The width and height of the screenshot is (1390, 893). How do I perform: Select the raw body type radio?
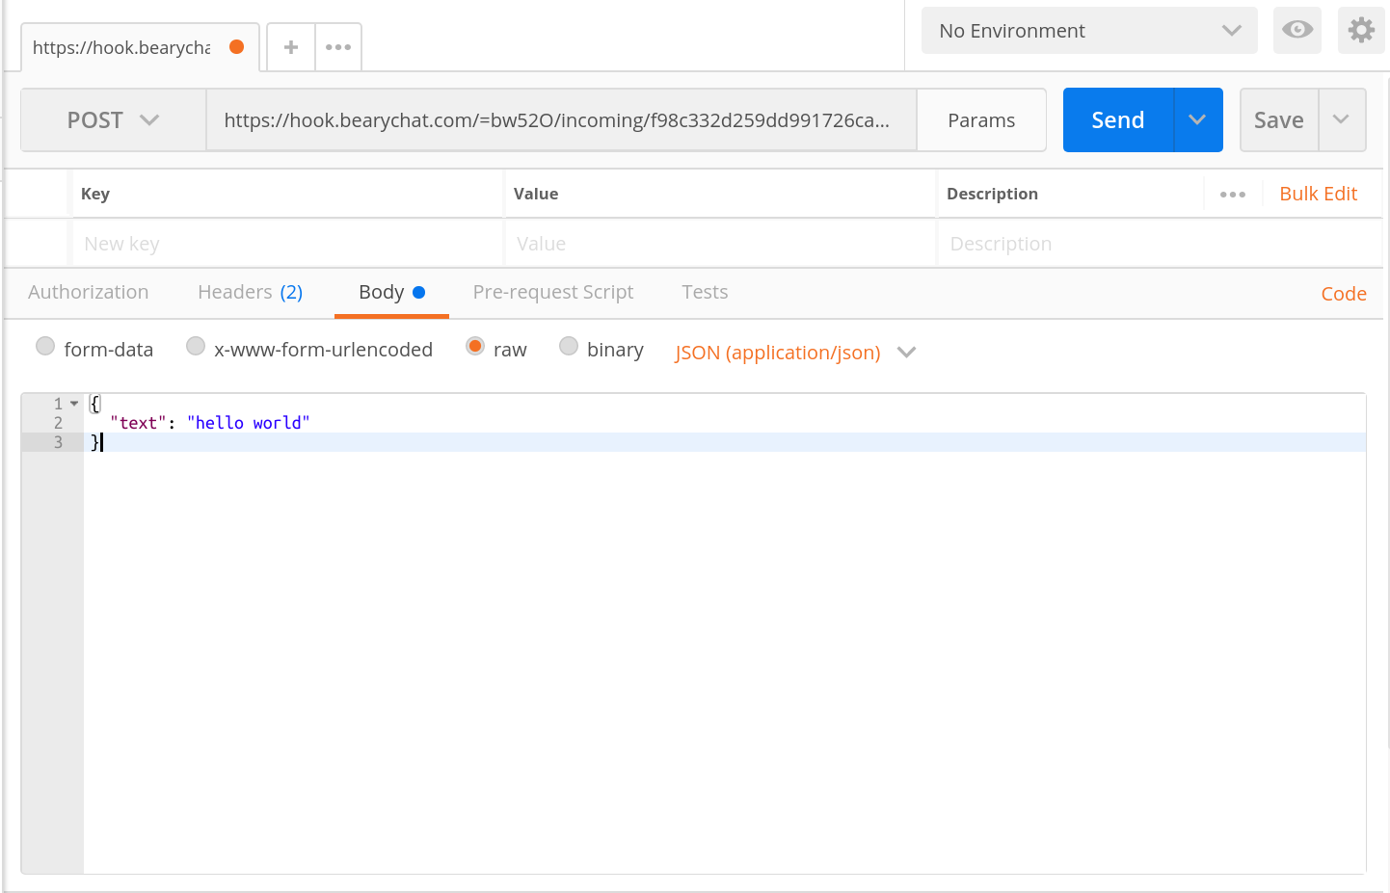(475, 346)
